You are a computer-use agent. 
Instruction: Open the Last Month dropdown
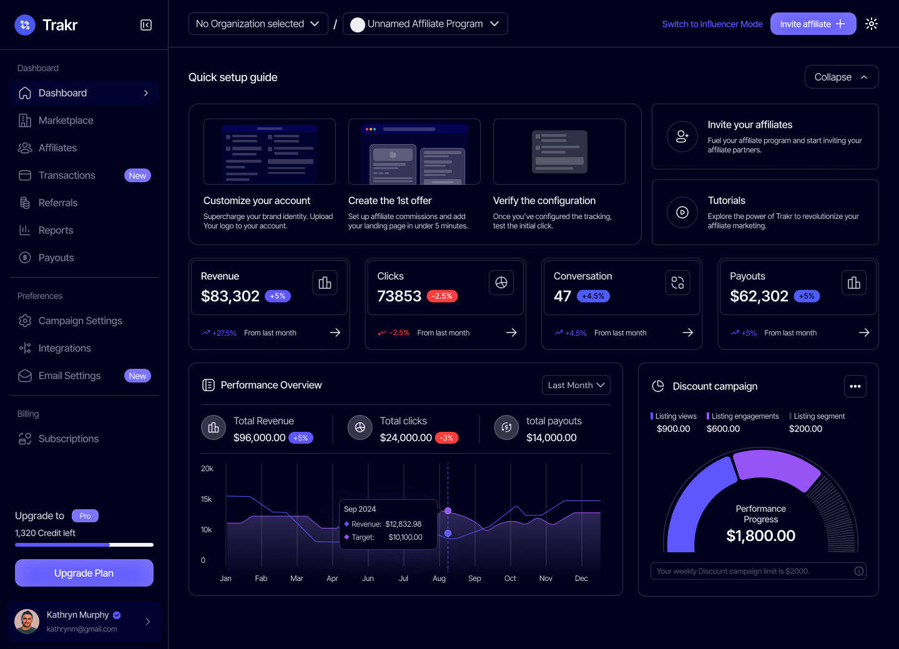click(x=576, y=385)
